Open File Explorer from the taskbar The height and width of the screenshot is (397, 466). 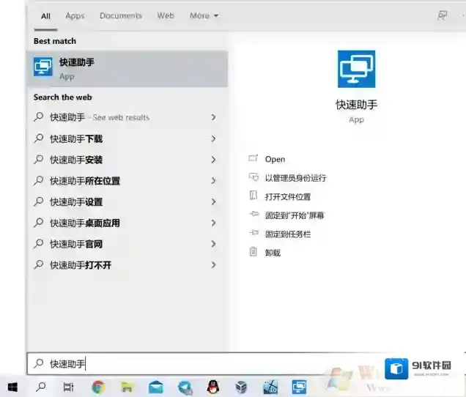click(x=127, y=387)
